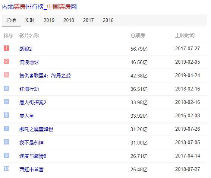Click the release date 2016-02-08
Screen dimensions: 211x178
188,115
